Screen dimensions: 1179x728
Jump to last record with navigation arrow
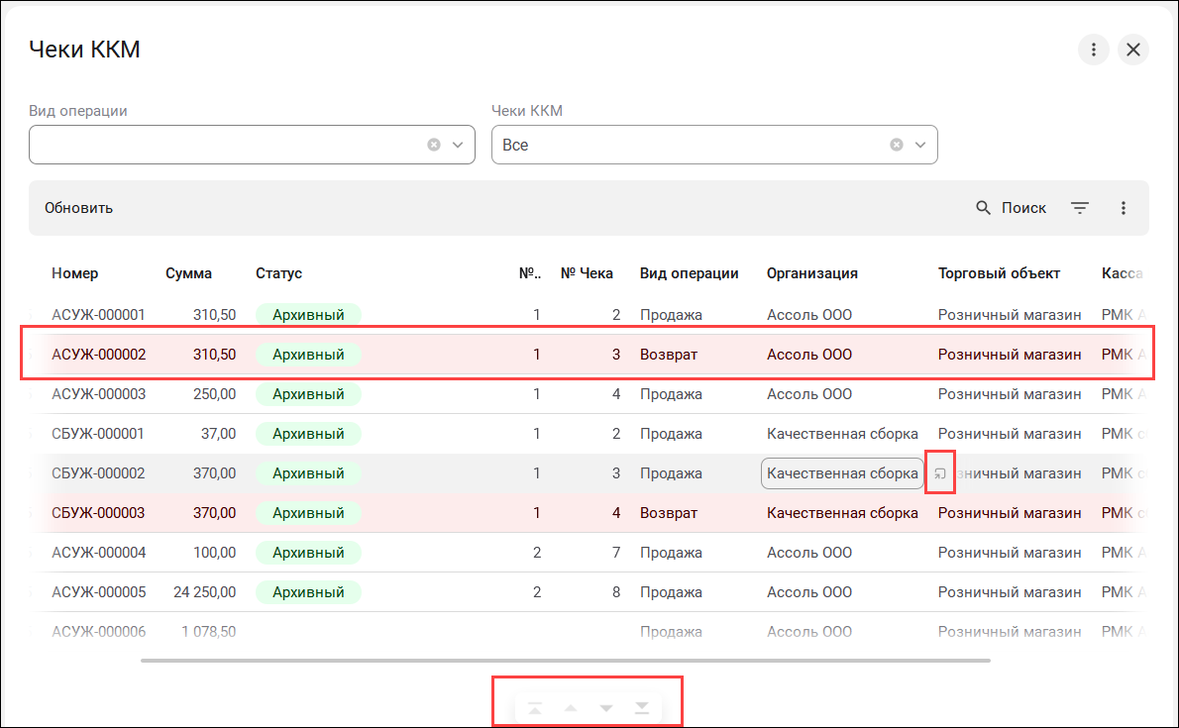pos(642,707)
